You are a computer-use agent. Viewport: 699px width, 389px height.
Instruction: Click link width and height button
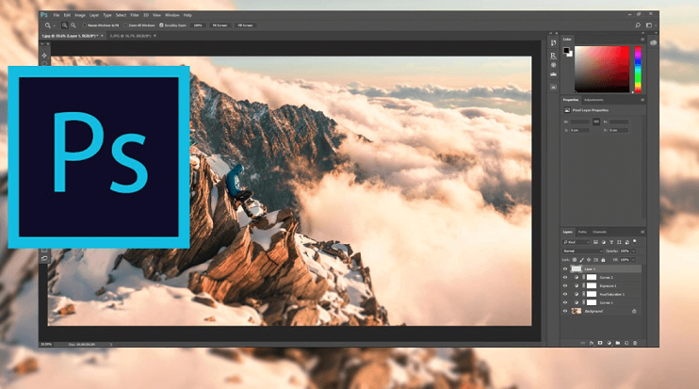(596, 122)
